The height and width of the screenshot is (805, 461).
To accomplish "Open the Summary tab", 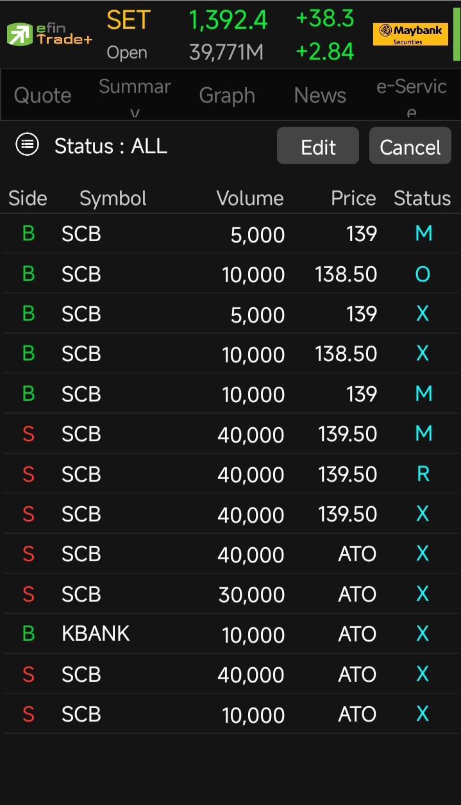I will 135,96.
